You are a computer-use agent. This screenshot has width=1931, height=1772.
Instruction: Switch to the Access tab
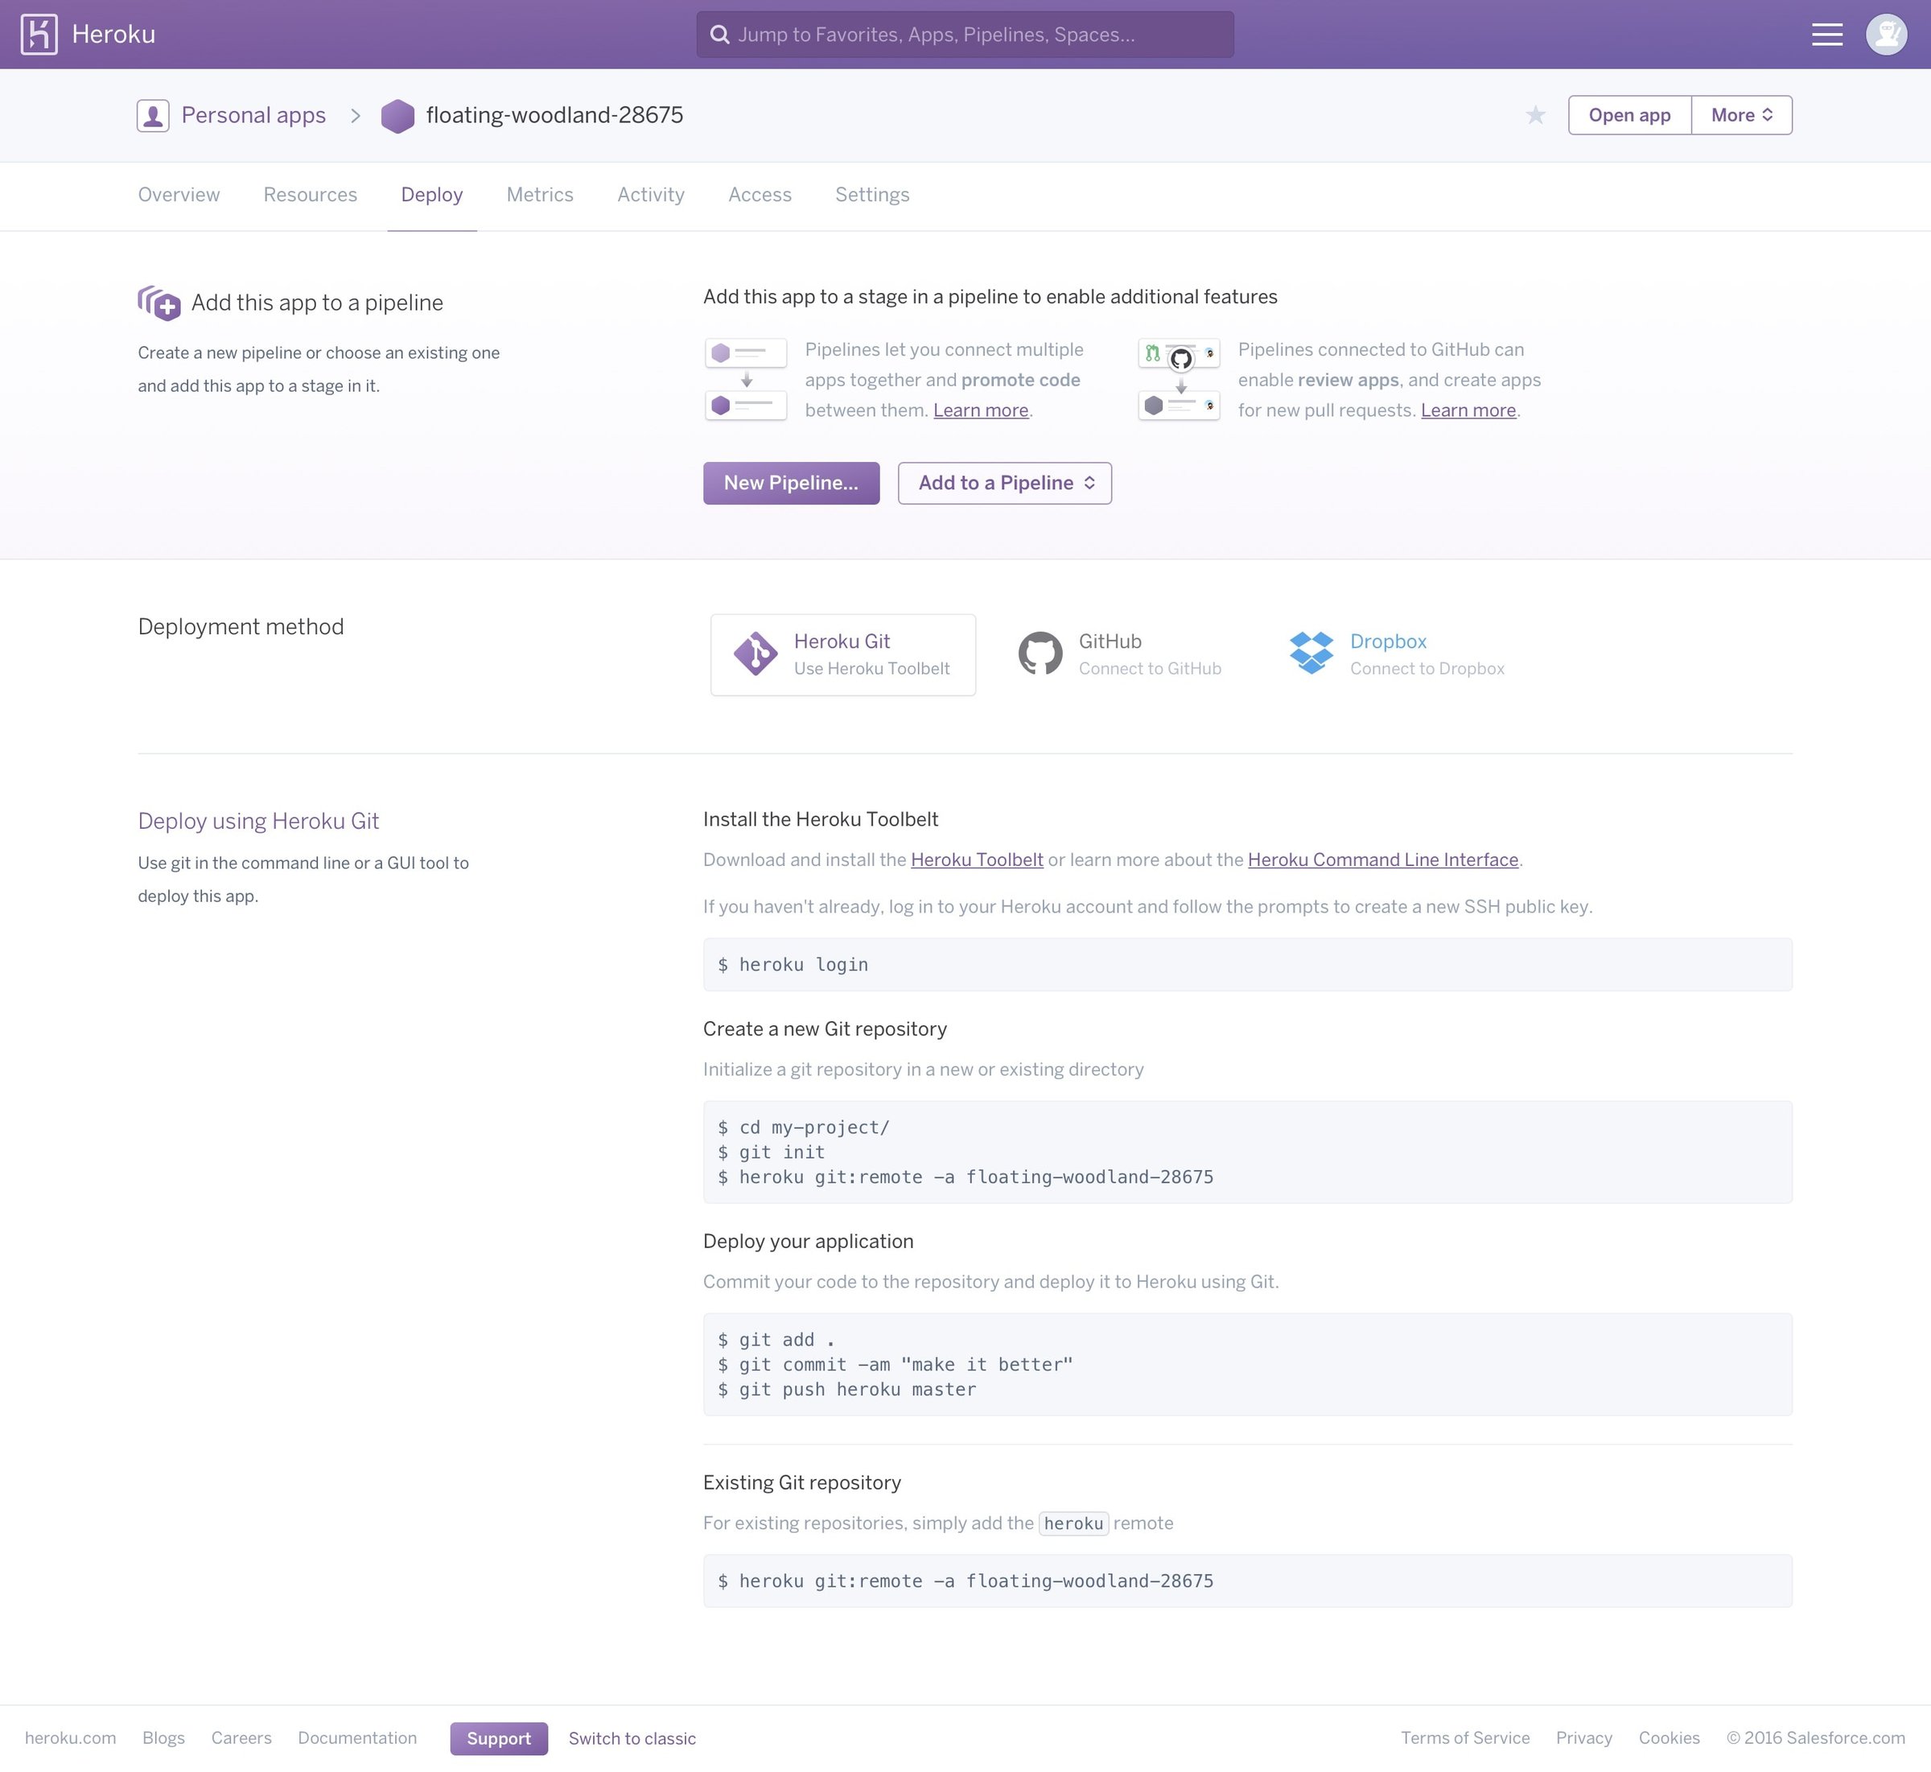[760, 195]
